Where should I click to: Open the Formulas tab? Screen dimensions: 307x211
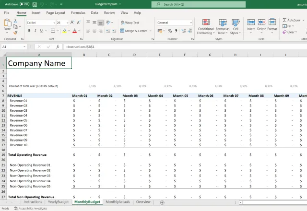pos(78,13)
